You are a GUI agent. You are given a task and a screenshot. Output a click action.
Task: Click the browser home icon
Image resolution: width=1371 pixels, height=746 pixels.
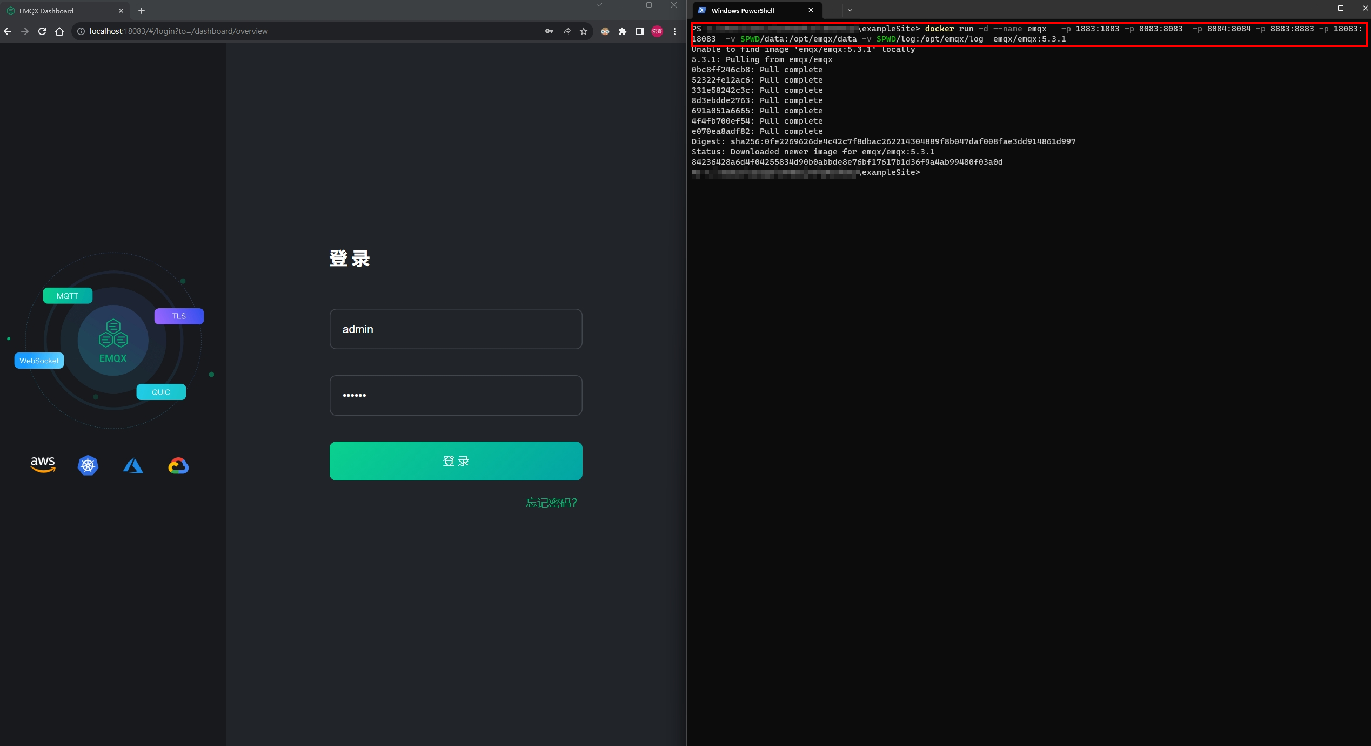59,31
